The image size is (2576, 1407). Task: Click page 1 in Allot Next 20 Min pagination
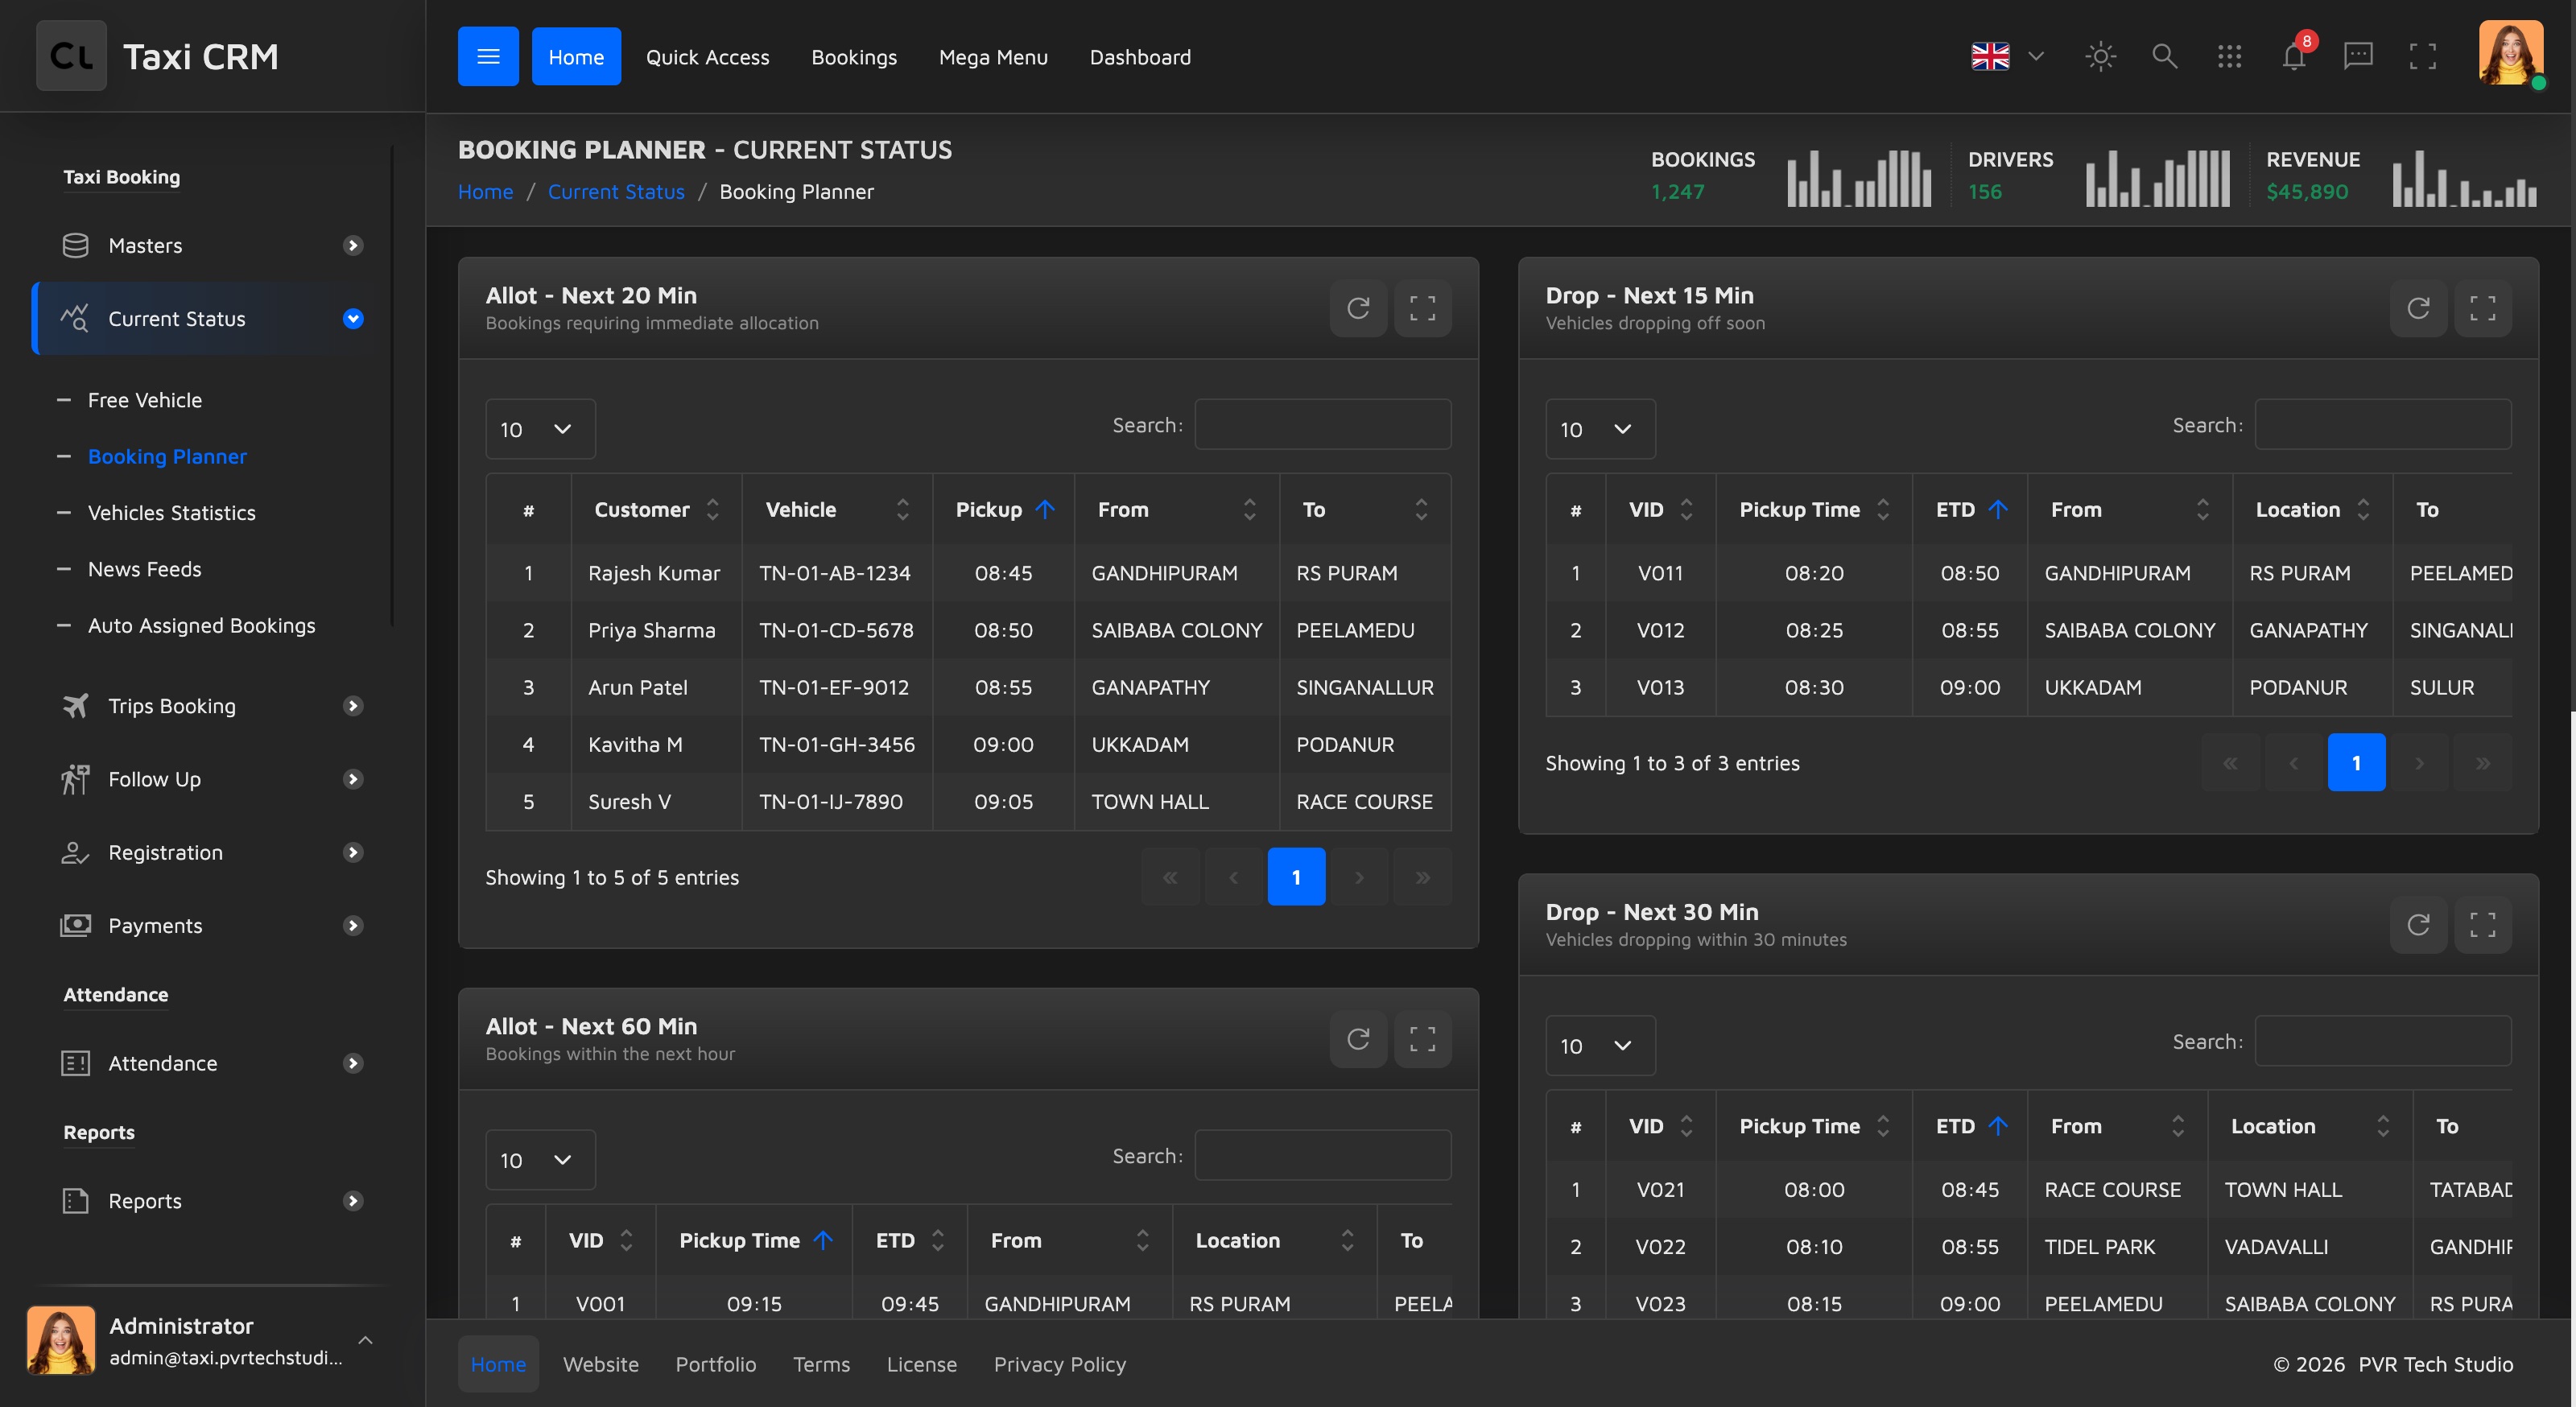click(1296, 877)
